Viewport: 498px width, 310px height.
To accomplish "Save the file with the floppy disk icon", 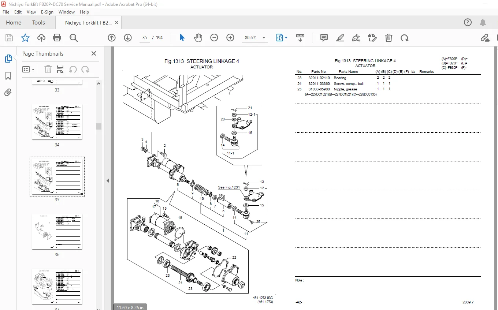I will (9, 38).
